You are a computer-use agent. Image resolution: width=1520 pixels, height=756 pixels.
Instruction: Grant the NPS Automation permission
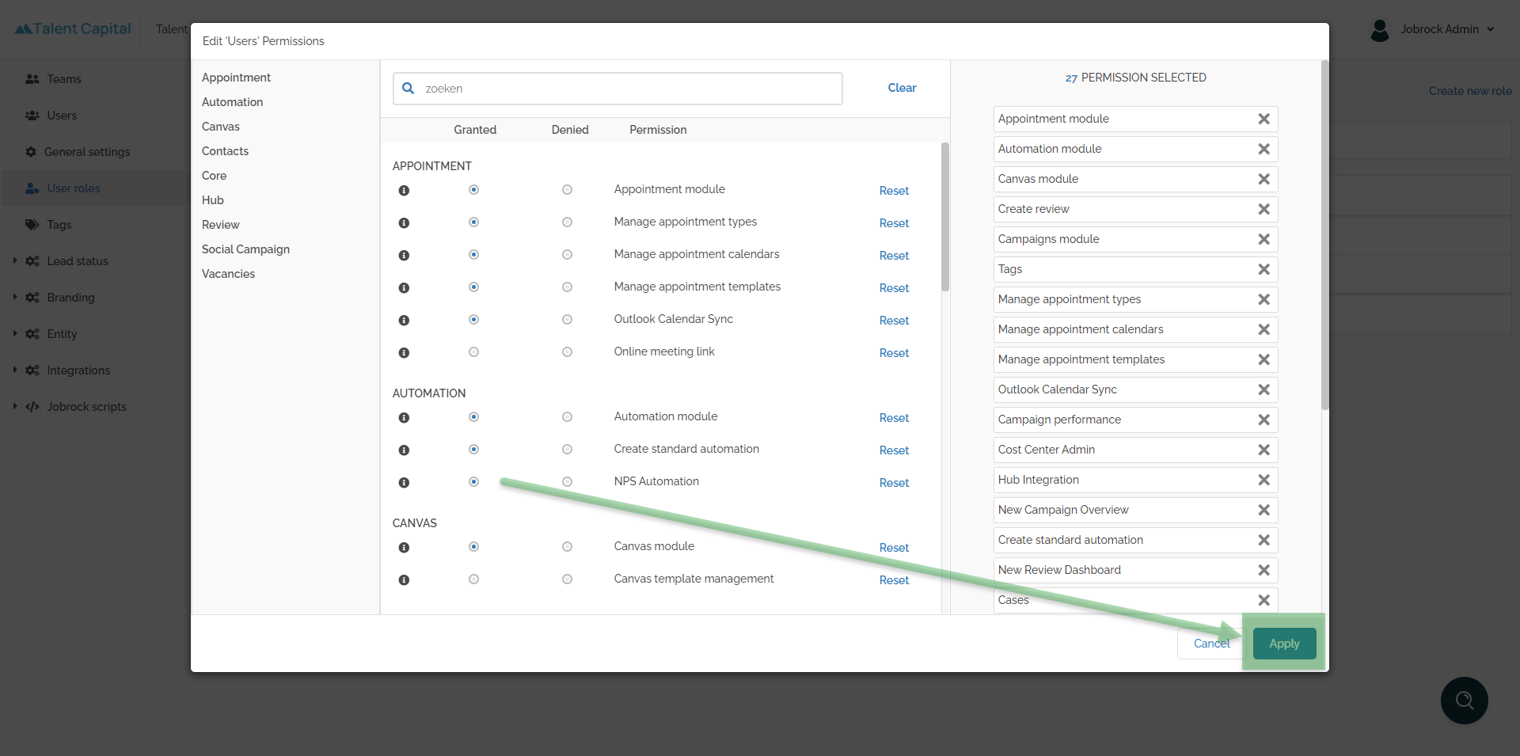[473, 482]
